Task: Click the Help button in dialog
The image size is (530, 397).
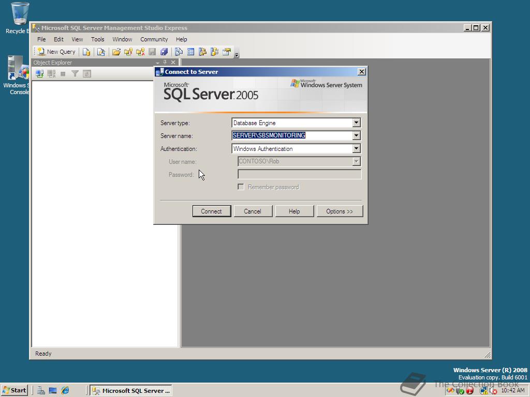Action: [x=294, y=211]
